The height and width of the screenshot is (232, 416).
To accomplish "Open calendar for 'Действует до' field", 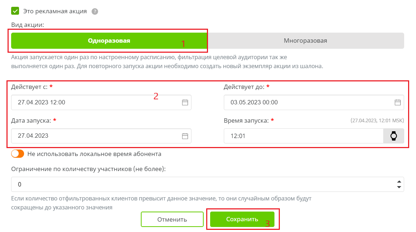I will [x=398, y=103].
